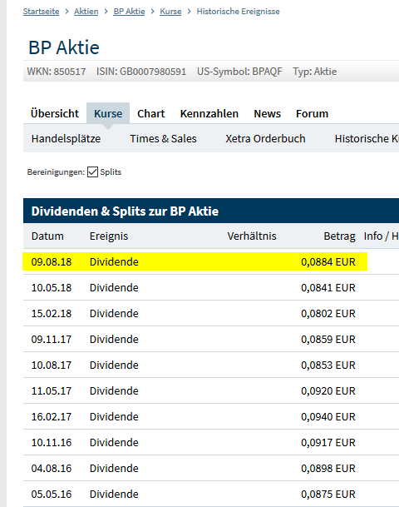Select the date 05.05.16
This screenshot has height=507, width=399.
point(52,495)
